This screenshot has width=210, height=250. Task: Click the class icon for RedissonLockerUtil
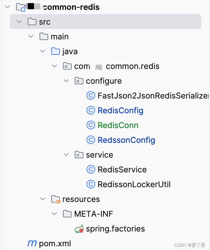pos(90,184)
